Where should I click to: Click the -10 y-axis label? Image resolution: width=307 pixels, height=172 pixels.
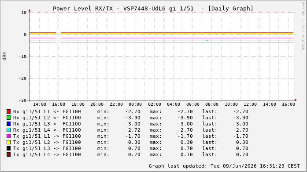coord(22,56)
